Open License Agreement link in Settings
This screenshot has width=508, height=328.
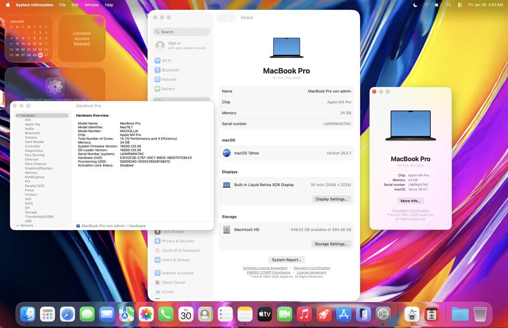coord(311,272)
